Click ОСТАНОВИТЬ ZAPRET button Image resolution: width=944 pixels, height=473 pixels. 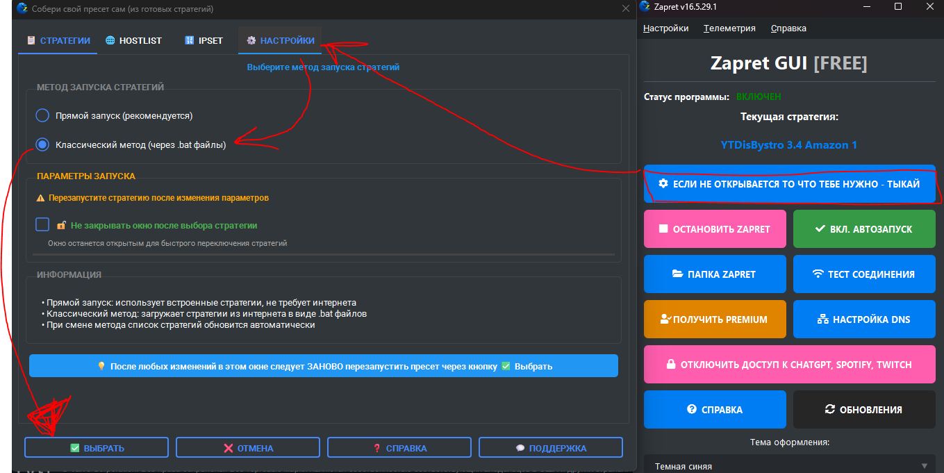coord(715,229)
